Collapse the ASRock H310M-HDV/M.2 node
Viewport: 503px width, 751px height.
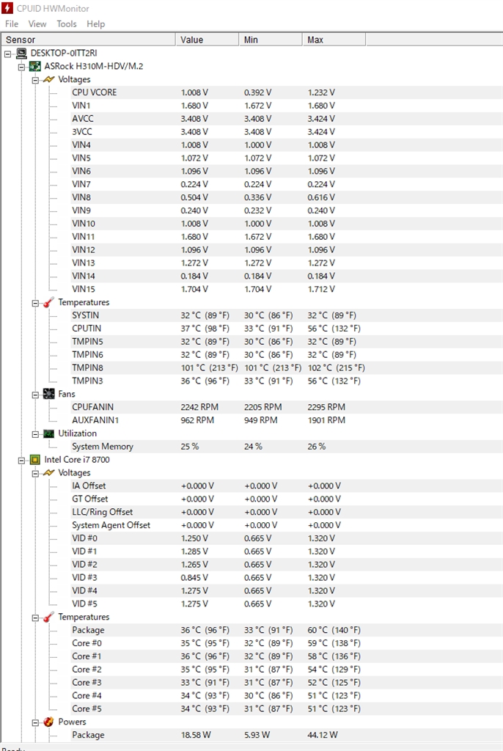pyautogui.click(x=21, y=67)
